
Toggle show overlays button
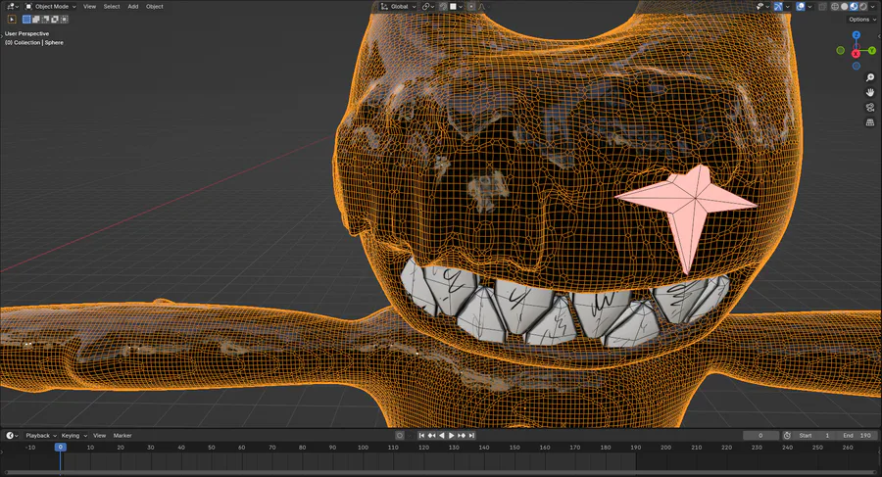(801, 6)
